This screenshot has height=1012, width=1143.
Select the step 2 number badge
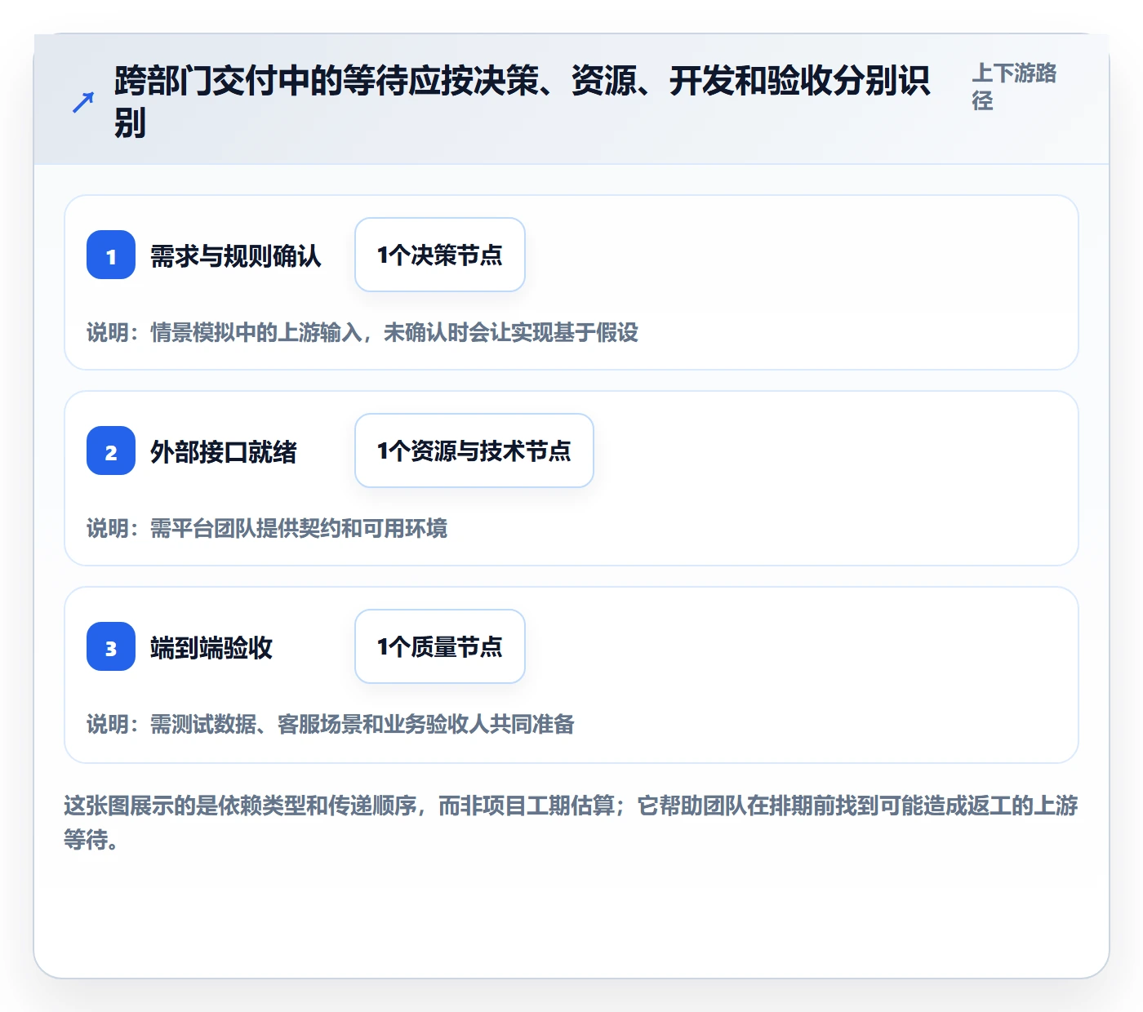click(111, 451)
